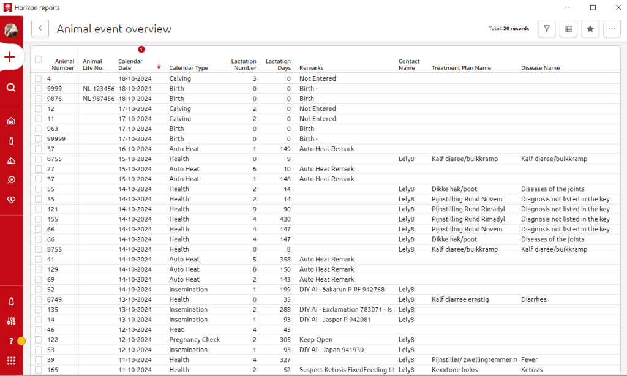Open the milk bottle icon in sidebar
The height and width of the screenshot is (376, 627).
[x=11, y=140]
